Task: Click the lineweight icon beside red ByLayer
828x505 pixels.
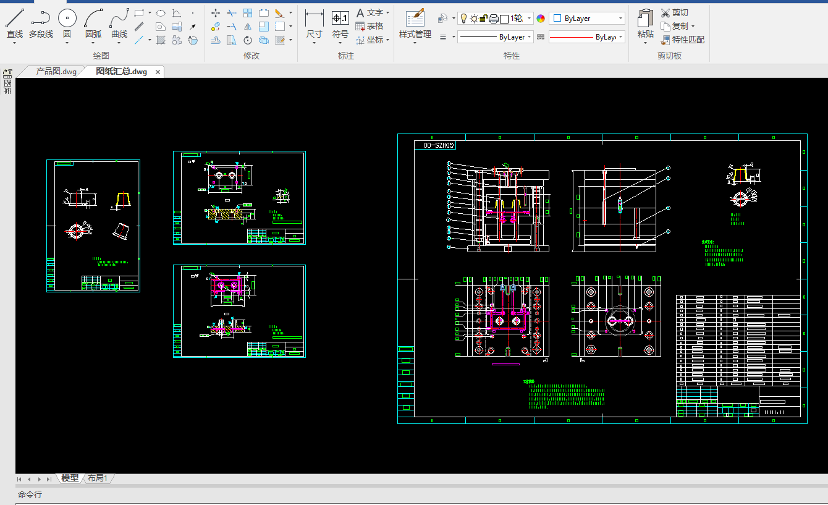Action: pyautogui.click(x=541, y=37)
